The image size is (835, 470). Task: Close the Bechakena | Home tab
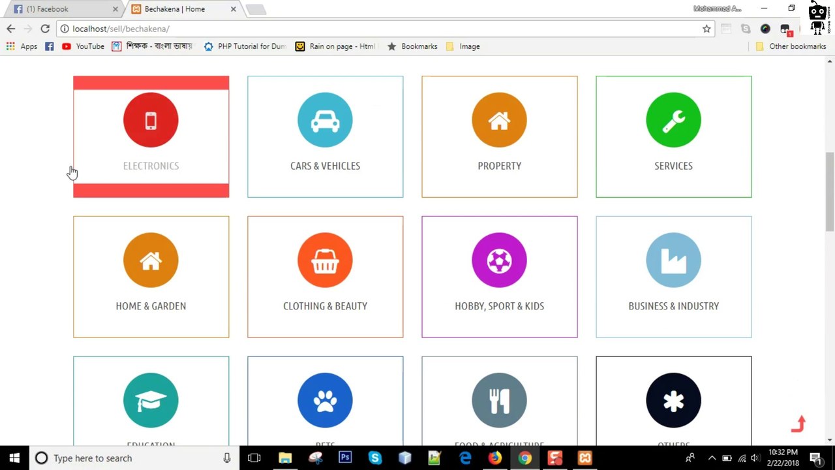pyautogui.click(x=234, y=9)
